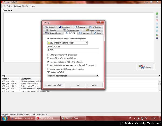Switch to the General tab
The width and height of the screenshot is (162, 126).
click(50, 27)
